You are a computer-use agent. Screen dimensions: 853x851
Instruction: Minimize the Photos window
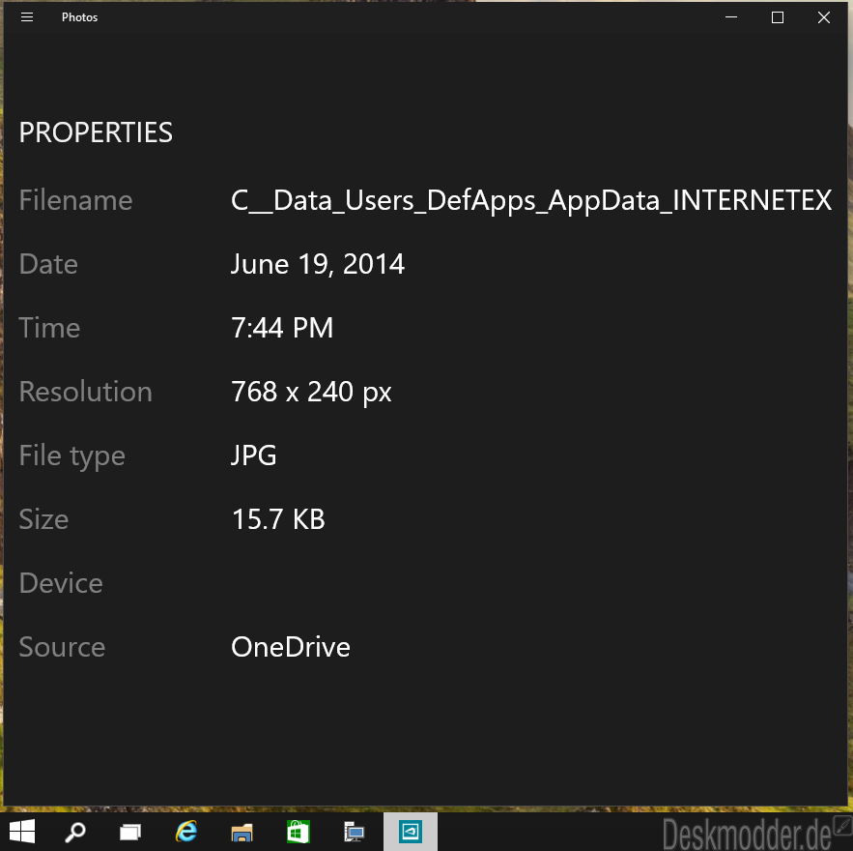tap(731, 17)
